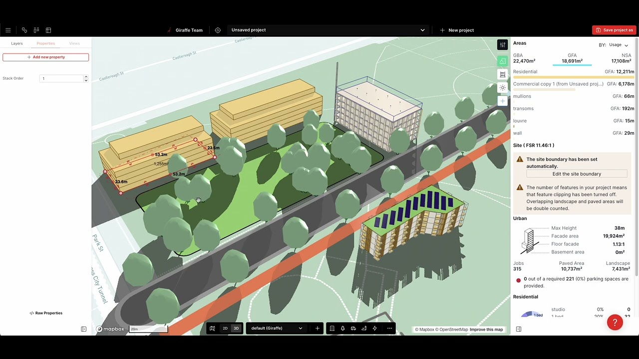Viewport: 639px width, 359px height.
Task: Click the lightning bolt icon in bottom toolbar
Action: (x=374, y=328)
